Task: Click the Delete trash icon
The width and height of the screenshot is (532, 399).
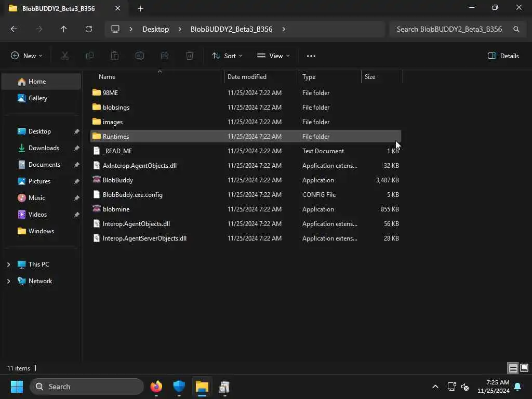Action: point(190,56)
